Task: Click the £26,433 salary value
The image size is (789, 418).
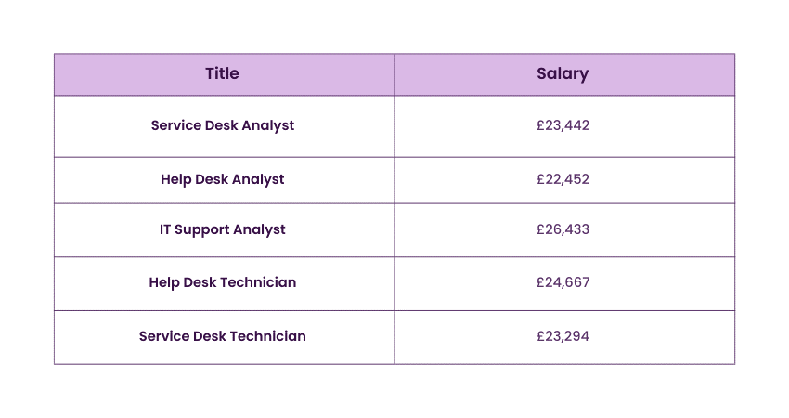Action: (563, 229)
